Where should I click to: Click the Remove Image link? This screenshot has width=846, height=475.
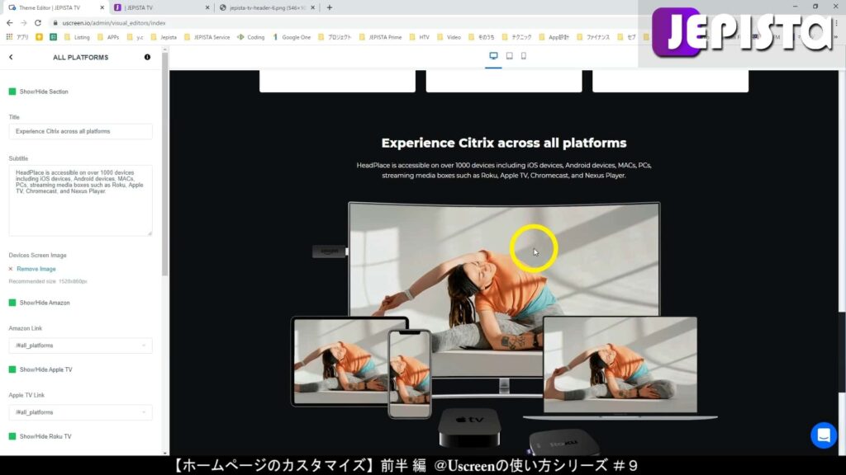coord(36,269)
